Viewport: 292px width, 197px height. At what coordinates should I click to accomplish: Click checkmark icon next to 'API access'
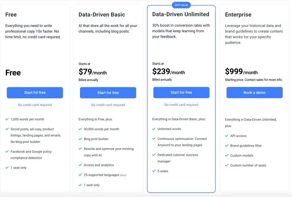tap(227, 136)
